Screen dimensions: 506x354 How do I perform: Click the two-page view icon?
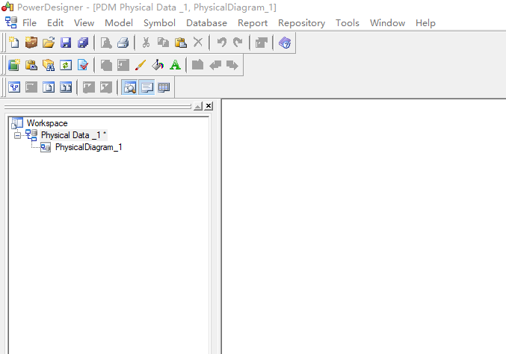click(66, 87)
